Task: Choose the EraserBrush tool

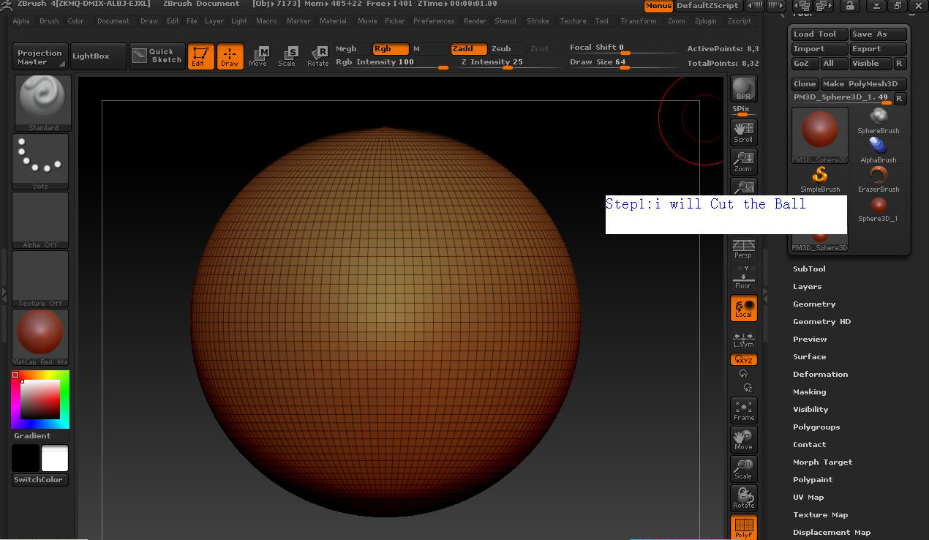Action: tap(878, 179)
